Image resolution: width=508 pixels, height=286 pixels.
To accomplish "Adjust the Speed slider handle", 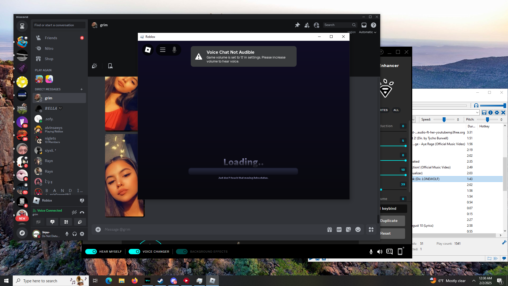I will 444,120.
